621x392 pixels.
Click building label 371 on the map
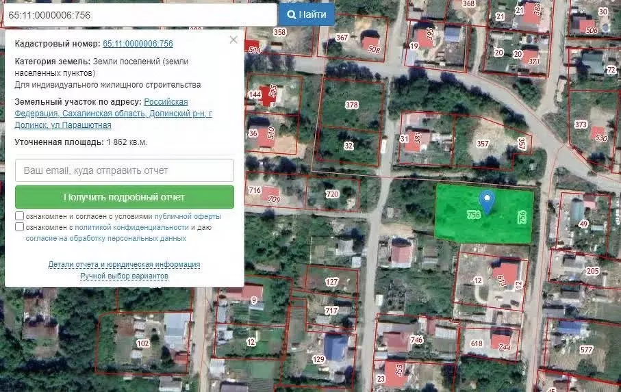[534, 62]
